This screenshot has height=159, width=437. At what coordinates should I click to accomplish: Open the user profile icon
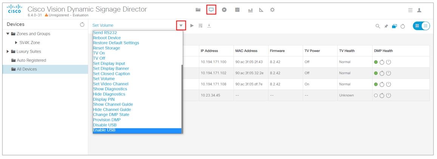(x=419, y=10)
